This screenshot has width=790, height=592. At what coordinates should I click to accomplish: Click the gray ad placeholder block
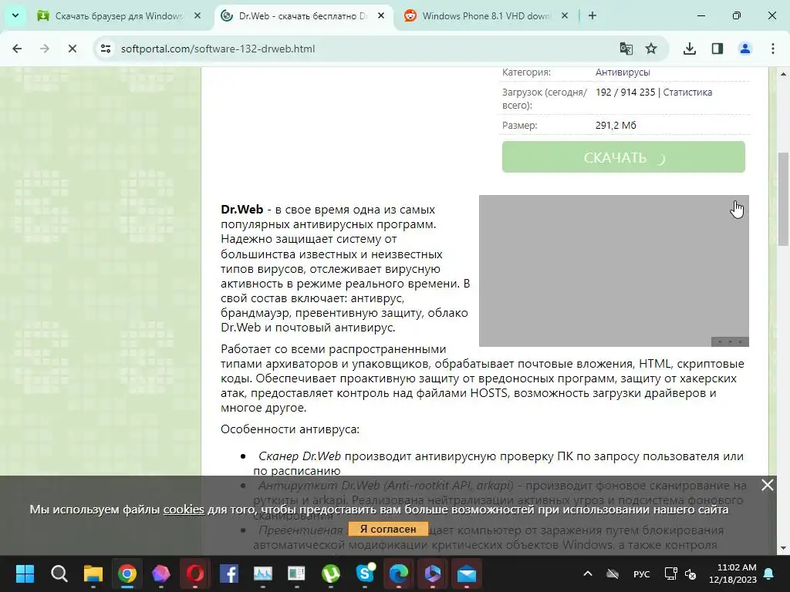[x=613, y=271]
